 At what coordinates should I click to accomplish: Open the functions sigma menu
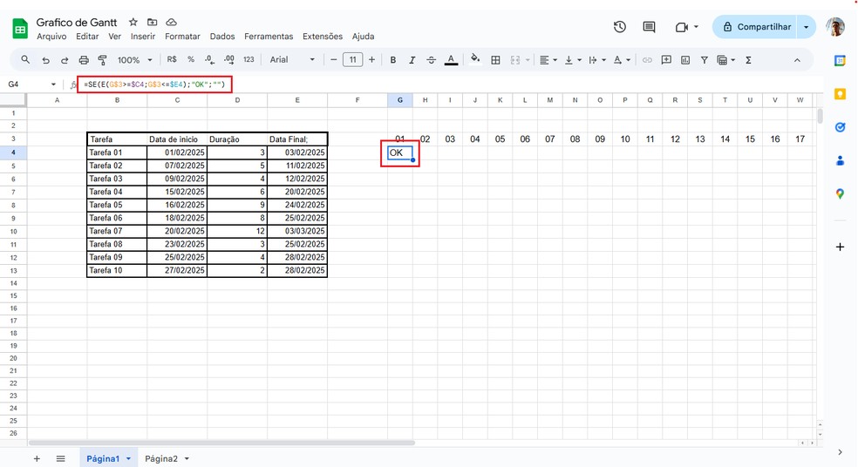(x=748, y=60)
